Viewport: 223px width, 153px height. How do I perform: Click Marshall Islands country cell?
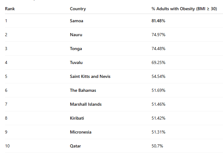coord(85,104)
